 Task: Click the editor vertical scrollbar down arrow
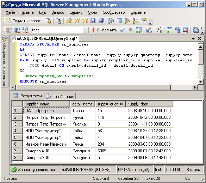(200, 81)
